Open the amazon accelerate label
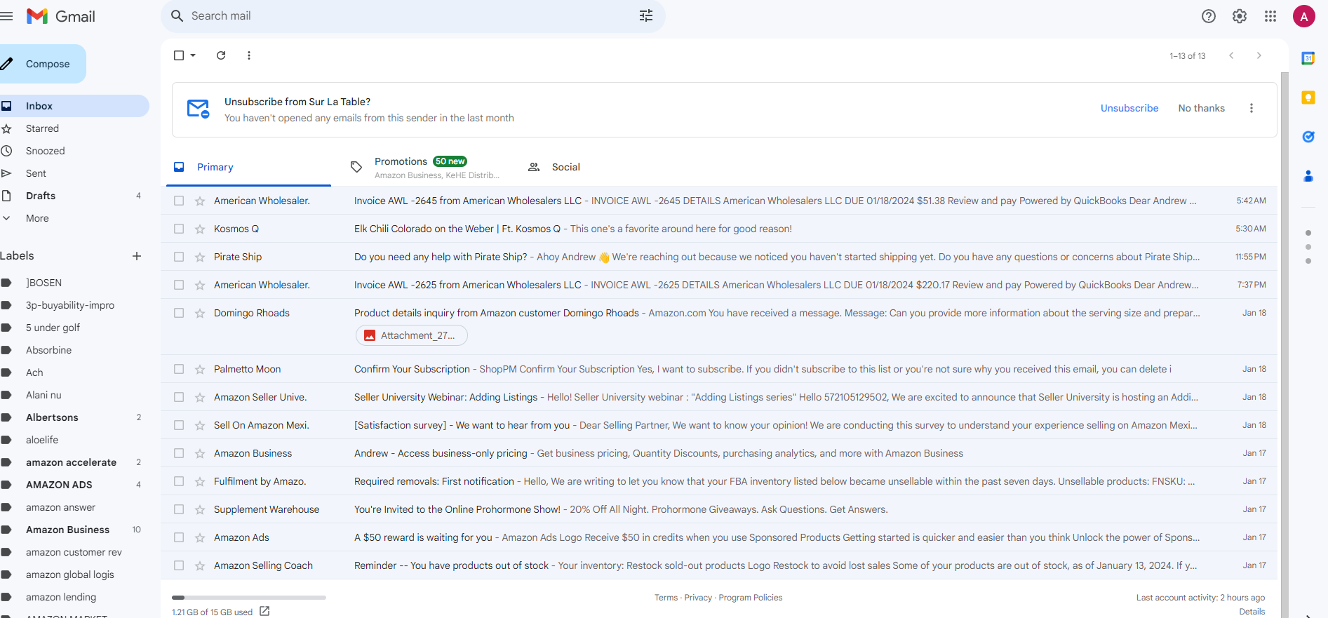The width and height of the screenshot is (1328, 618). point(71,462)
